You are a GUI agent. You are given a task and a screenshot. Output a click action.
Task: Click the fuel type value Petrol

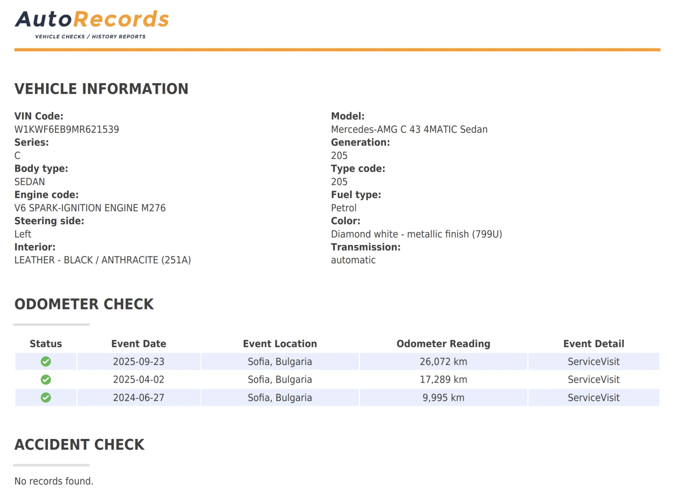click(344, 208)
